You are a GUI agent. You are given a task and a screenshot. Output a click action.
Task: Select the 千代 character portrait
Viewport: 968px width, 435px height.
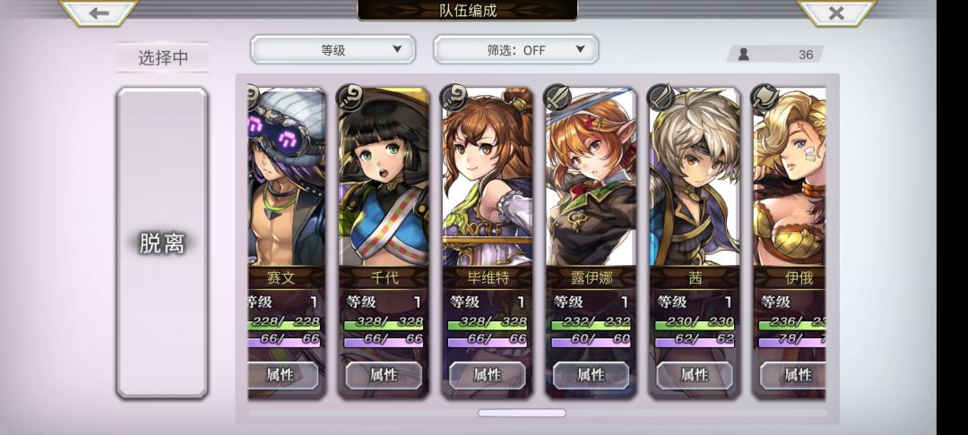coord(384,179)
